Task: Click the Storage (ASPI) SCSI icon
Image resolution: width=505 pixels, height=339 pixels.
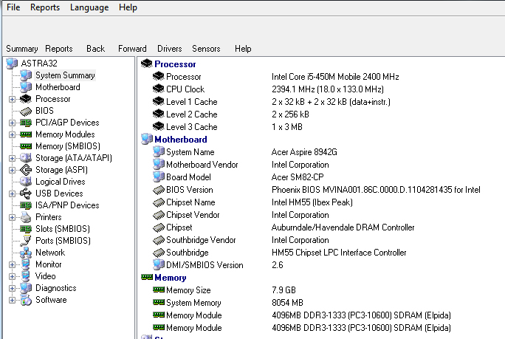Action: click(x=26, y=170)
